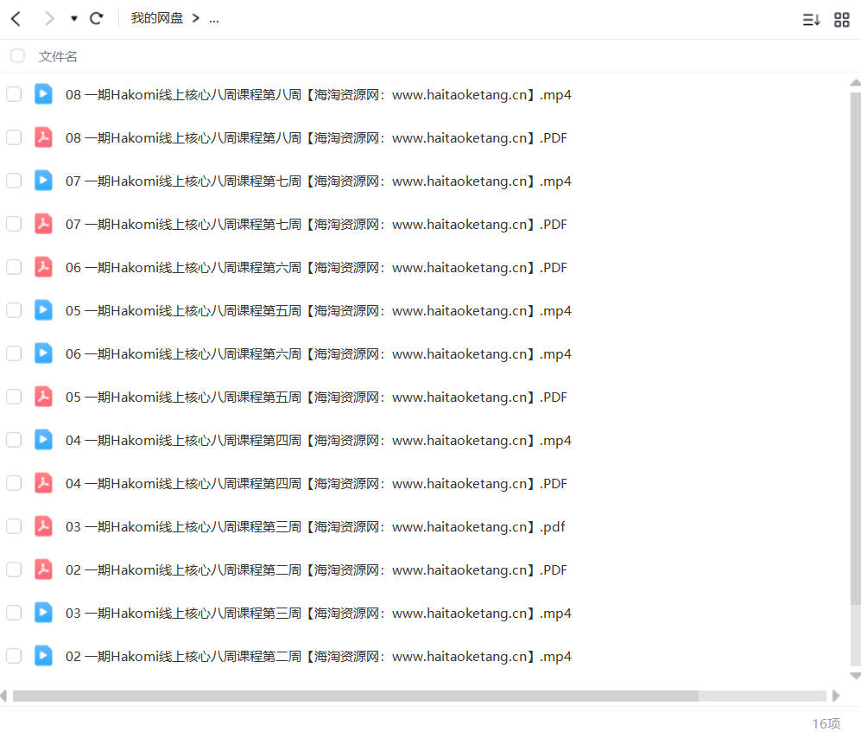This screenshot has width=861, height=738.
Task: Check the box for 06 第六周 .PDF
Action: 14,267
